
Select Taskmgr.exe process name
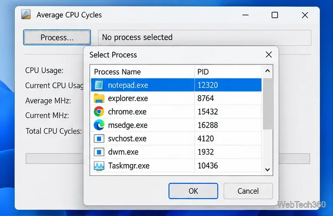coord(129,165)
